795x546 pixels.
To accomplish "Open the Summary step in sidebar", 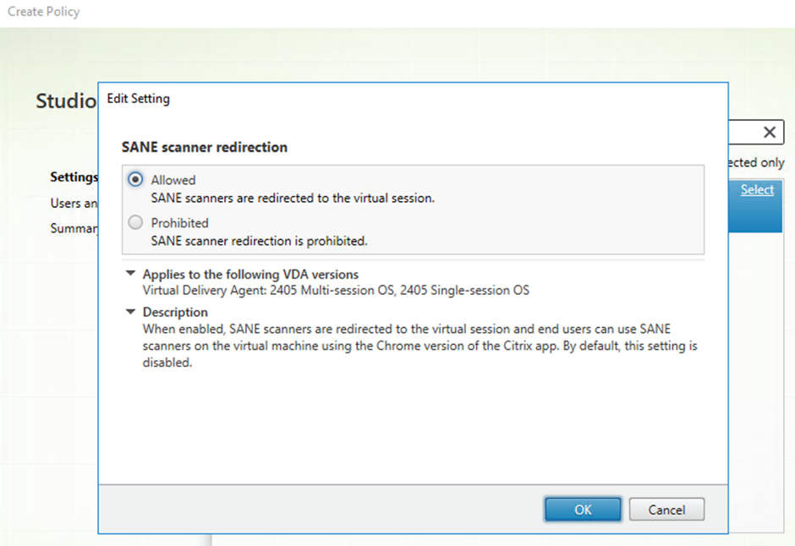I will tap(74, 229).
